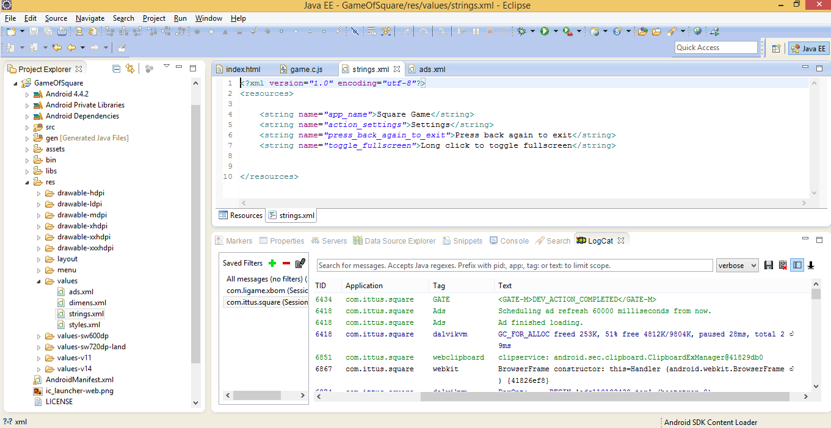Delete the selected LogCat filter
Screen dimensions: 831x428
click(286, 263)
